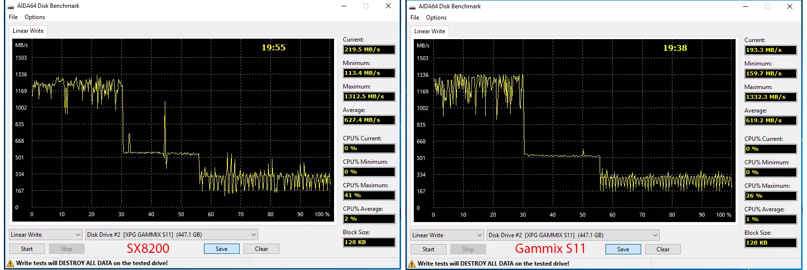Click CPU% Maximum value 41 %
Screen dimensions: 807x270
(x=369, y=195)
